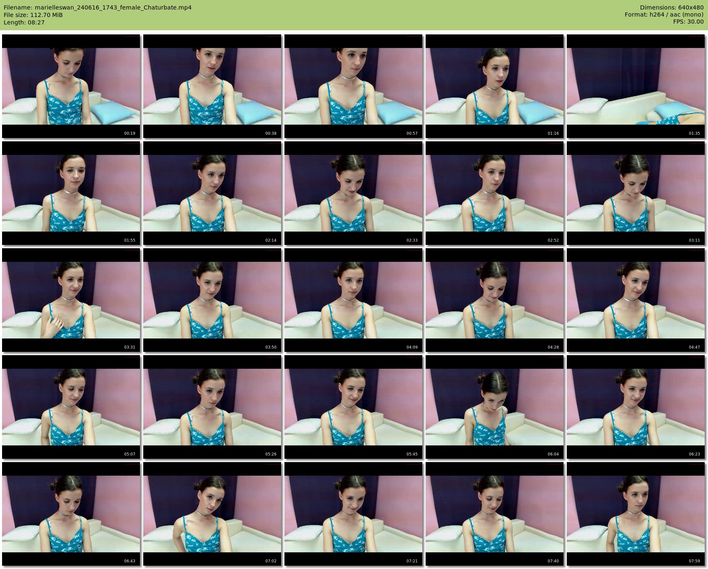Open the frame at 06:23

(x=636, y=407)
